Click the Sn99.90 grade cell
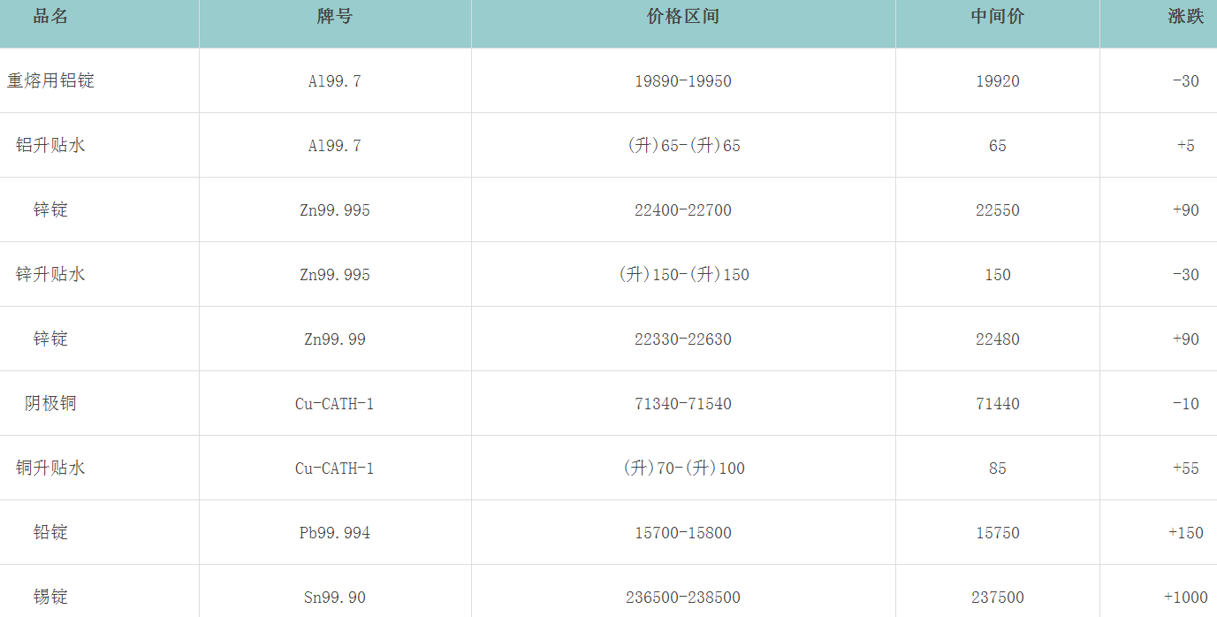 click(334, 598)
